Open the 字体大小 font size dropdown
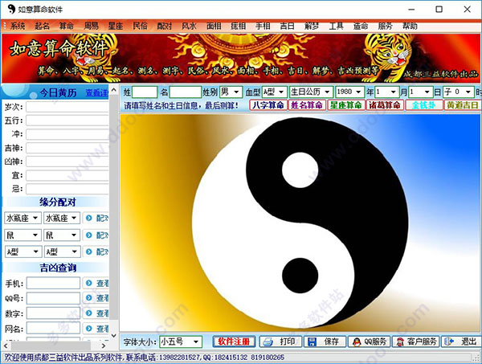 (x=196, y=342)
